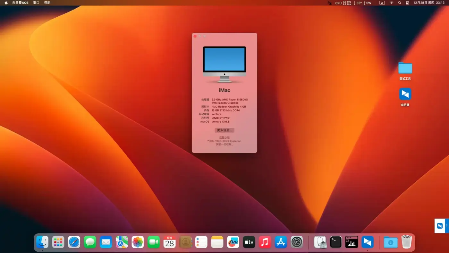
Task: Open Spotlight search from the menu bar
Action: 400,3
